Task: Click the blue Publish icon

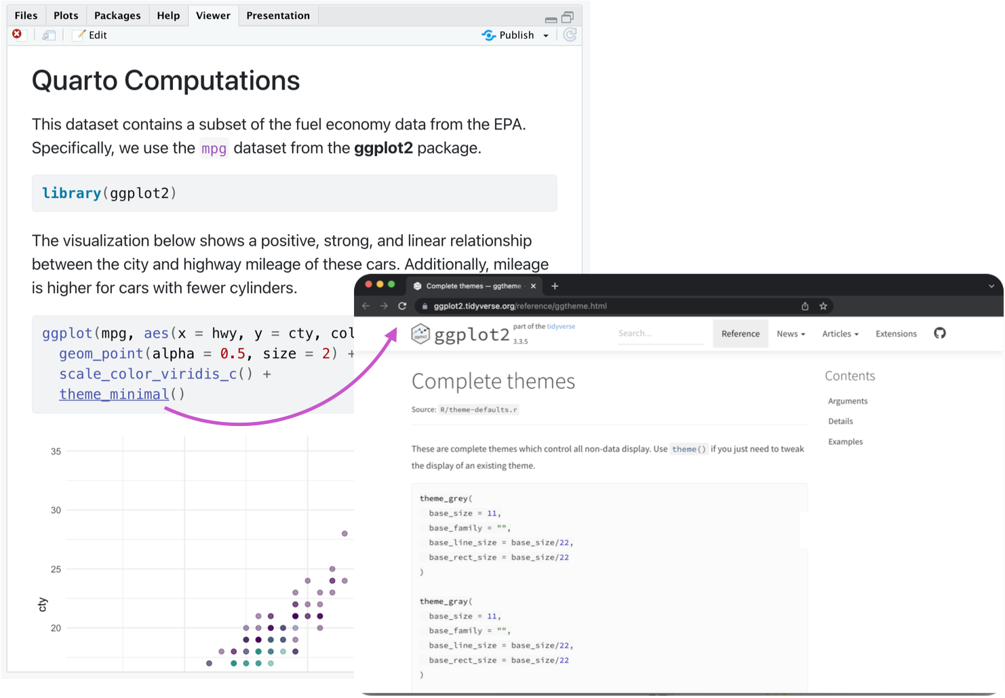Action: click(489, 35)
